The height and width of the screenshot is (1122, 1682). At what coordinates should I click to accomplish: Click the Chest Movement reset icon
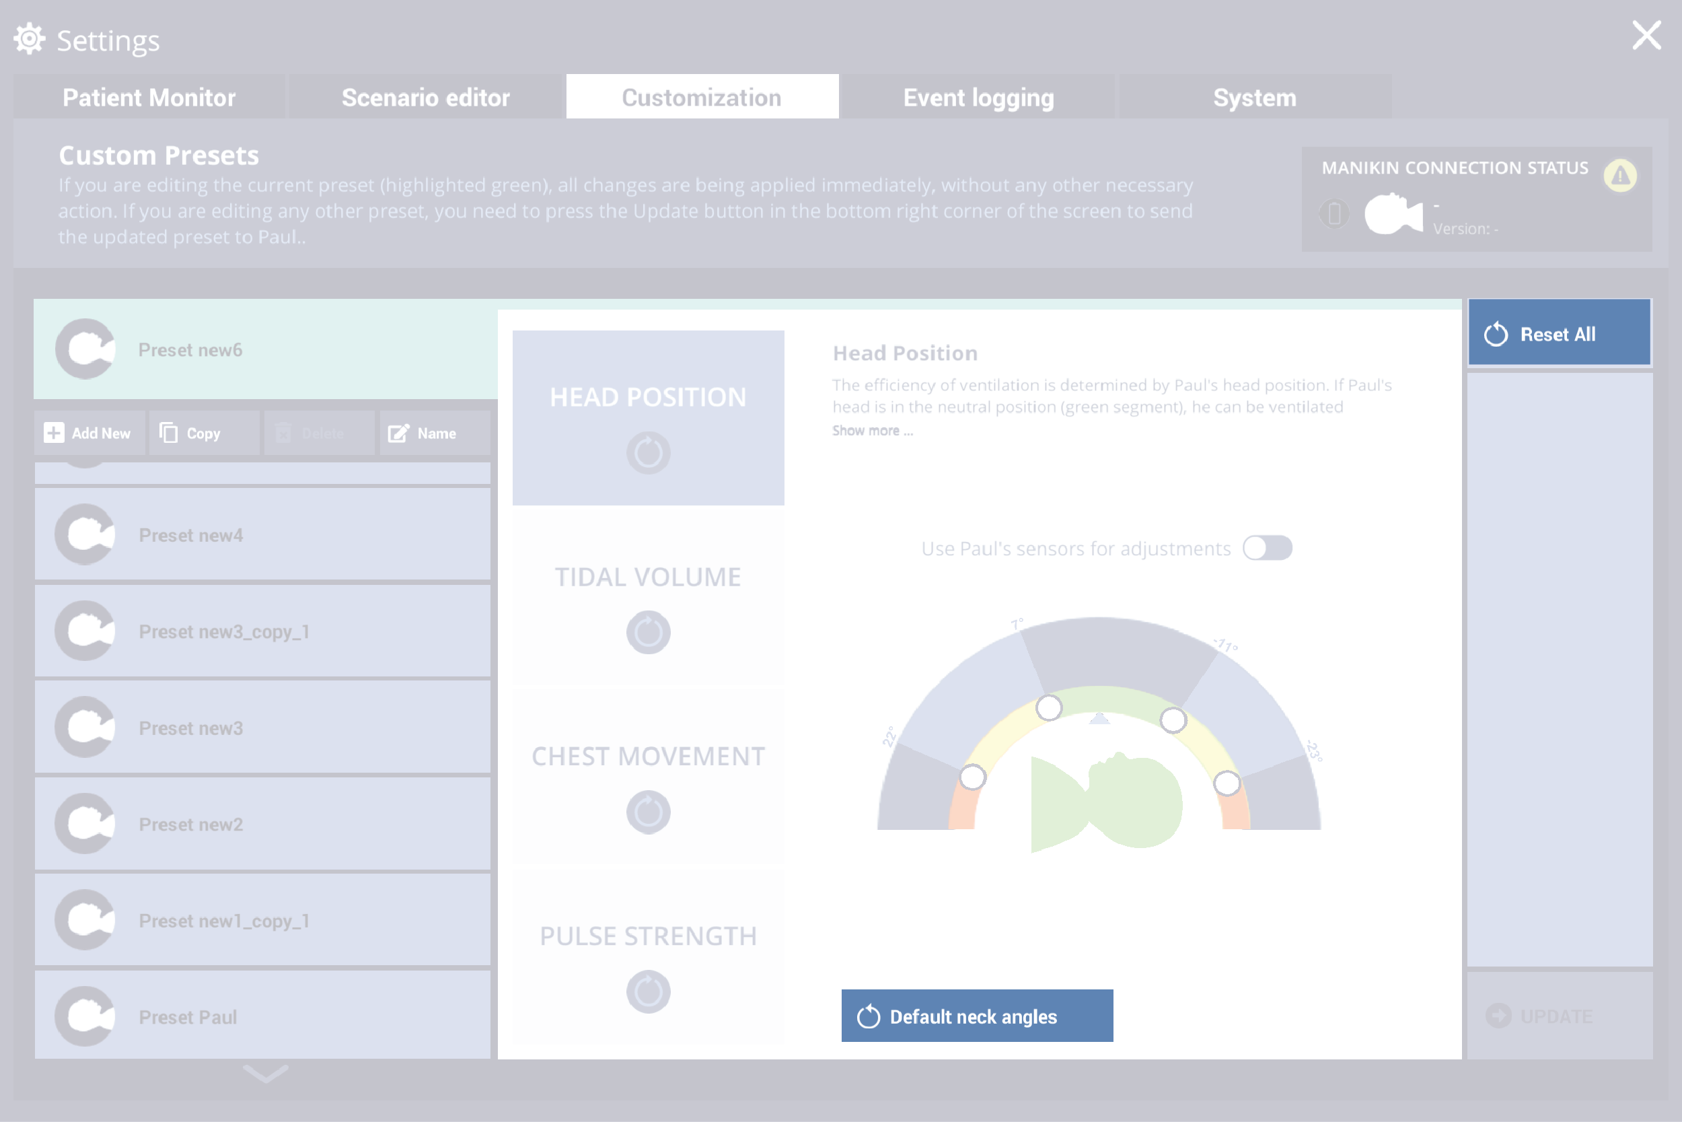tap(648, 812)
